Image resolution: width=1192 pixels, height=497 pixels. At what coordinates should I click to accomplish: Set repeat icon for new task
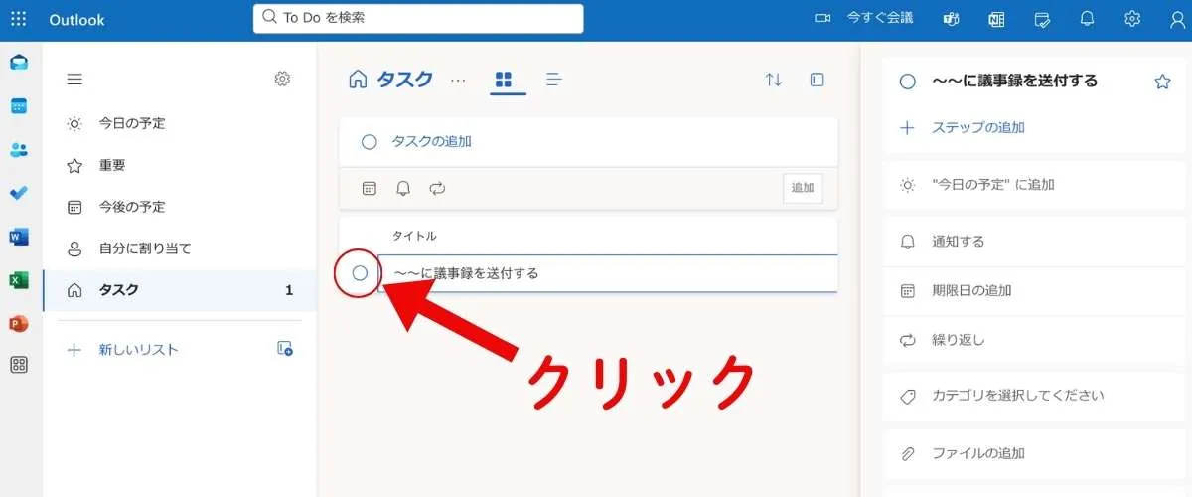[437, 188]
